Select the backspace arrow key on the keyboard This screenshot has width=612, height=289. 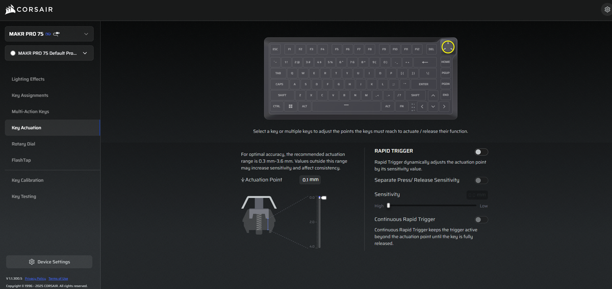coord(425,62)
